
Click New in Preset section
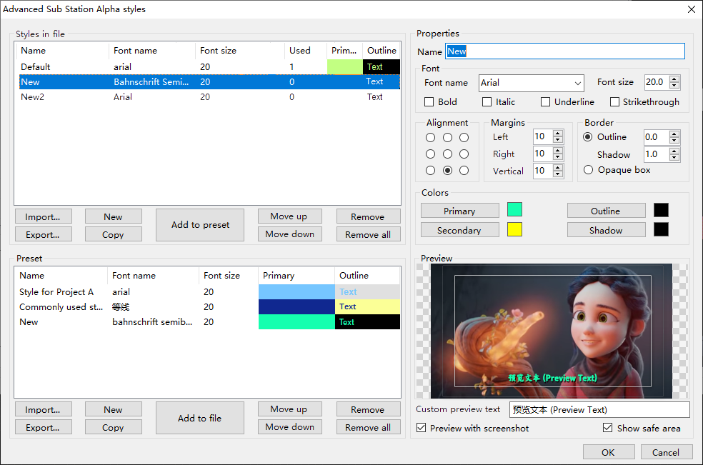pos(114,409)
